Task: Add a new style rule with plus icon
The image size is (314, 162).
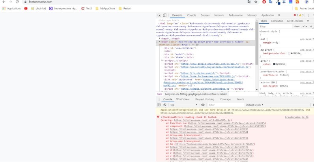Action: (x=311, y=26)
